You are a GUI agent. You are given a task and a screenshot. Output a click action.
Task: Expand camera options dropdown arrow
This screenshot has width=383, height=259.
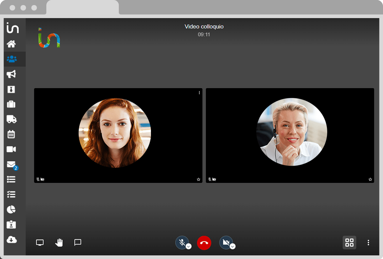click(x=232, y=246)
